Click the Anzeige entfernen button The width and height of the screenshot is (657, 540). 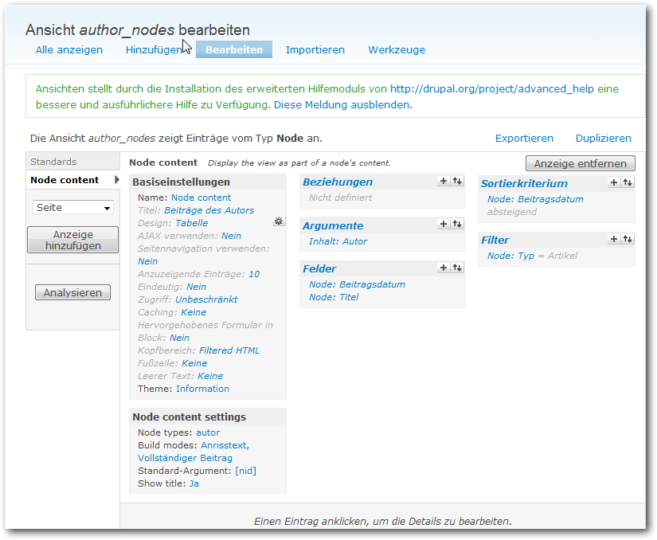pos(581,163)
